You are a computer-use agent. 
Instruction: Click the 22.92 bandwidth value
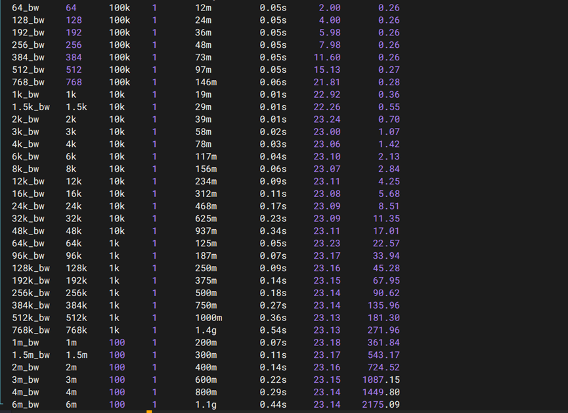(327, 95)
